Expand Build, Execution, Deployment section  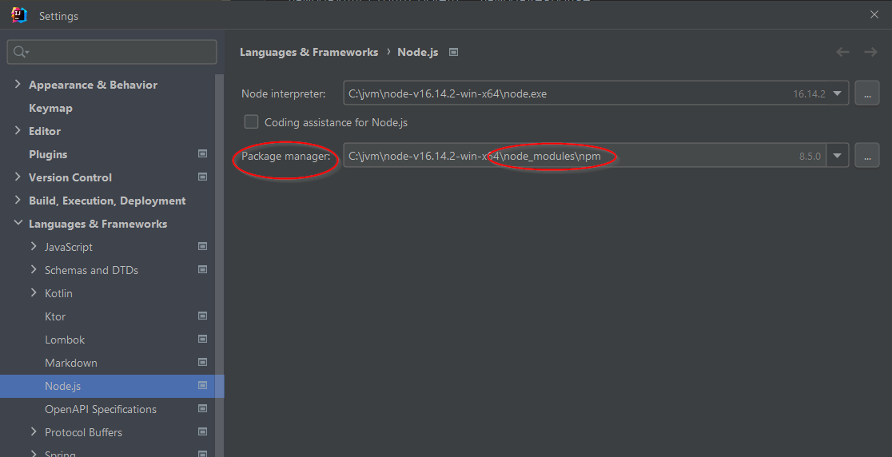[x=18, y=200]
